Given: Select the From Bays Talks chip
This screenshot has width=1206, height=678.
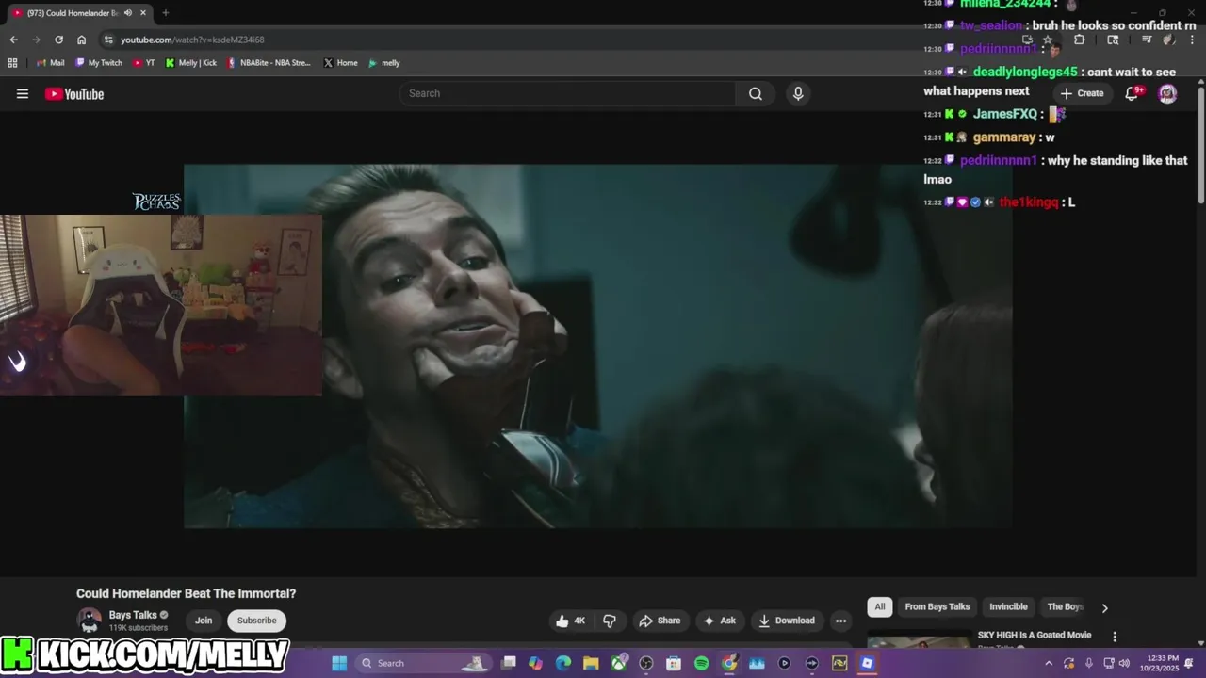Looking at the screenshot, I should [937, 607].
